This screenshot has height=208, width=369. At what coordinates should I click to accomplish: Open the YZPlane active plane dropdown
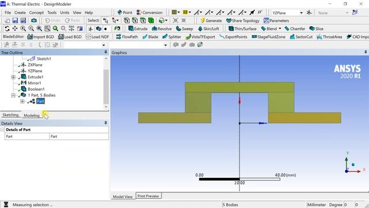(301, 13)
